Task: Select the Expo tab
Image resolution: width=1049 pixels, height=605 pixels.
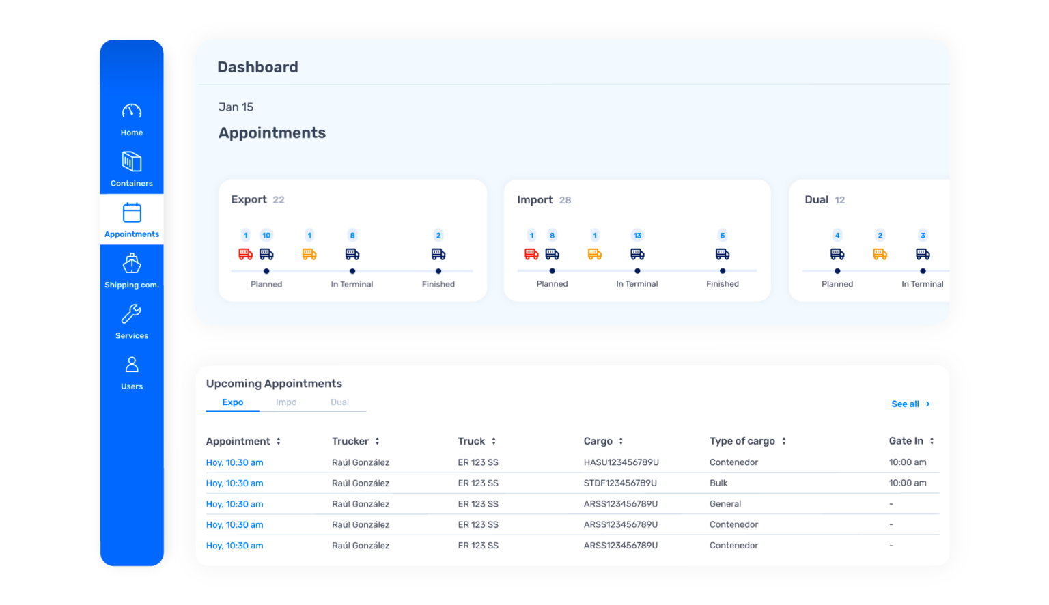Action: pyautogui.click(x=233, y=402)
